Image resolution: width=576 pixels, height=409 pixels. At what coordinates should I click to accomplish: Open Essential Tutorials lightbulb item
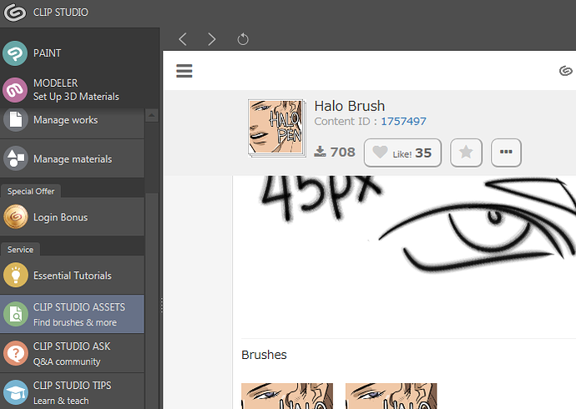pyautogui.click(x=16, y=275)
